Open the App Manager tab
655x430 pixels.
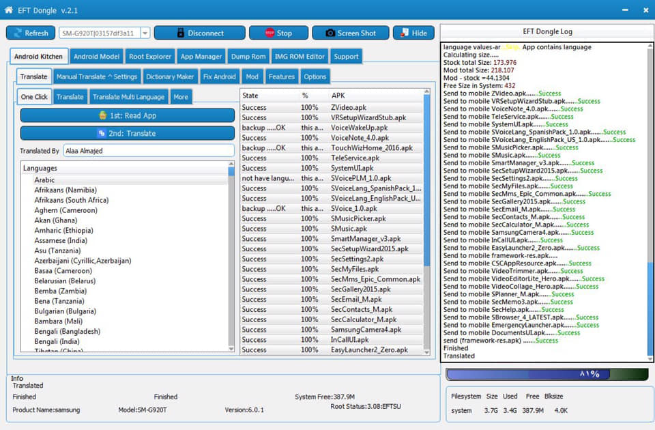pos(201,57)
